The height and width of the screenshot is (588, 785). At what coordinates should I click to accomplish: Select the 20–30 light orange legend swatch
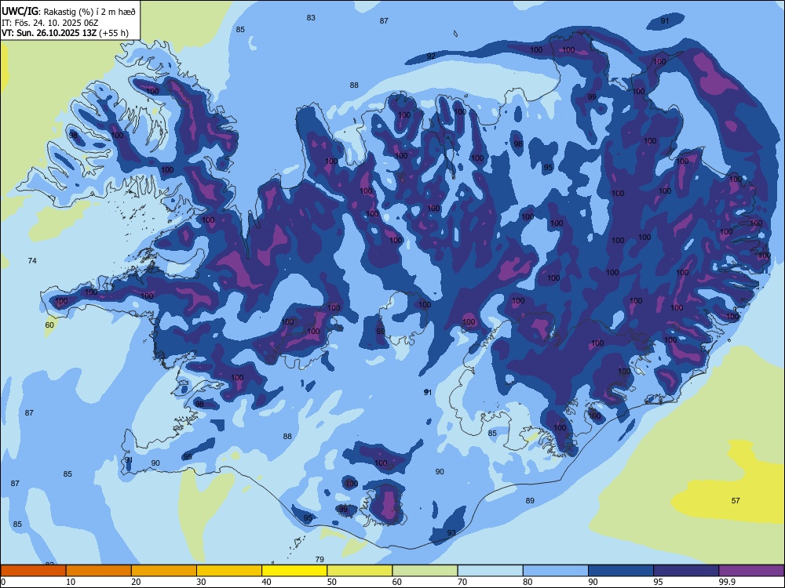click(164, 571)
